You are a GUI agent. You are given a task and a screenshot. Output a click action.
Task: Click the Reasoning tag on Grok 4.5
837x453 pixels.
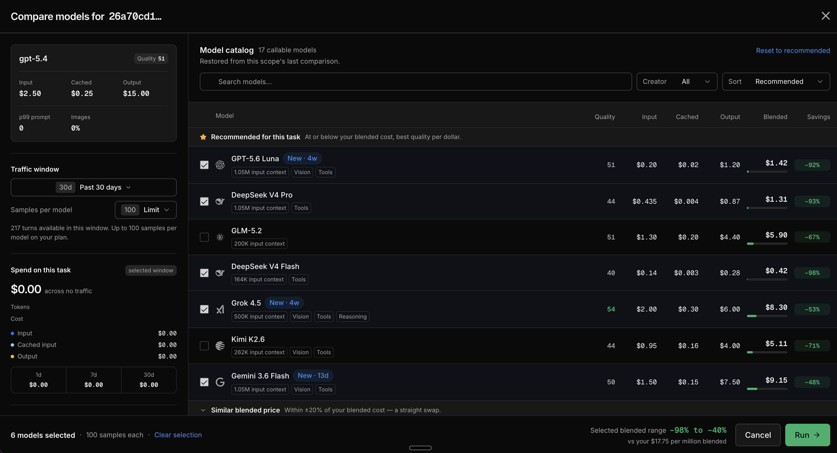[x=353, y=317]
